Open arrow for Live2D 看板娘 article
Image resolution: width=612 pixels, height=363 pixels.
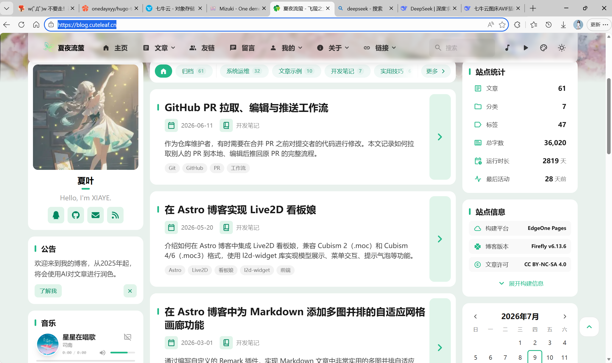pyautogui.click(x=440, y=239)
